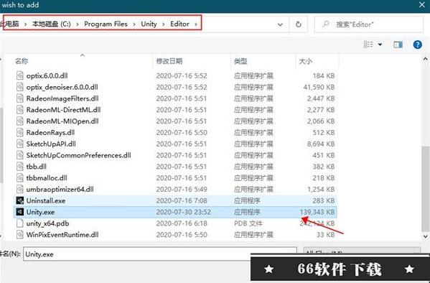Click search magnifier icon in Editor search box
430x283 pixels.
pyautogui.click(x=325, y=24)
